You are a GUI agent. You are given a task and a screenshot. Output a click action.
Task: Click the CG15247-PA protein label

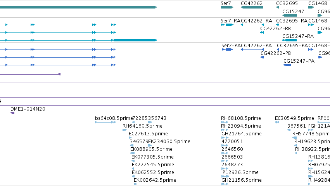tap(299, 61)
